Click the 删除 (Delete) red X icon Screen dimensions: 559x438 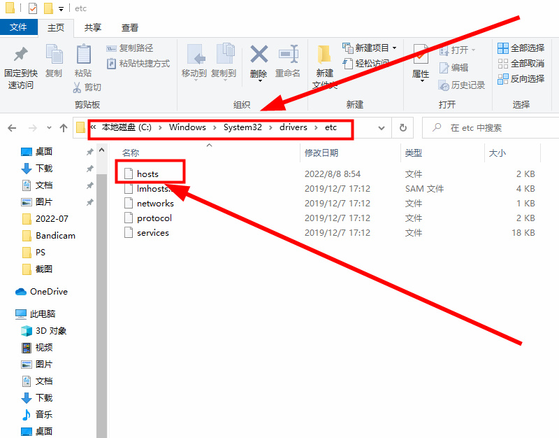[x=259, y=55]
